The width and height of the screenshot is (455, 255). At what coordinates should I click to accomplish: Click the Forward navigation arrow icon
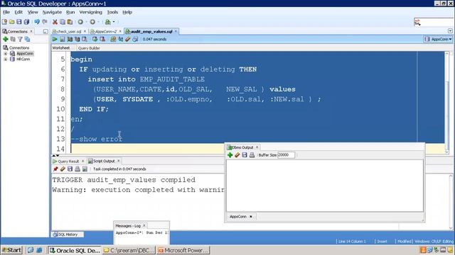tap(92, 22)
